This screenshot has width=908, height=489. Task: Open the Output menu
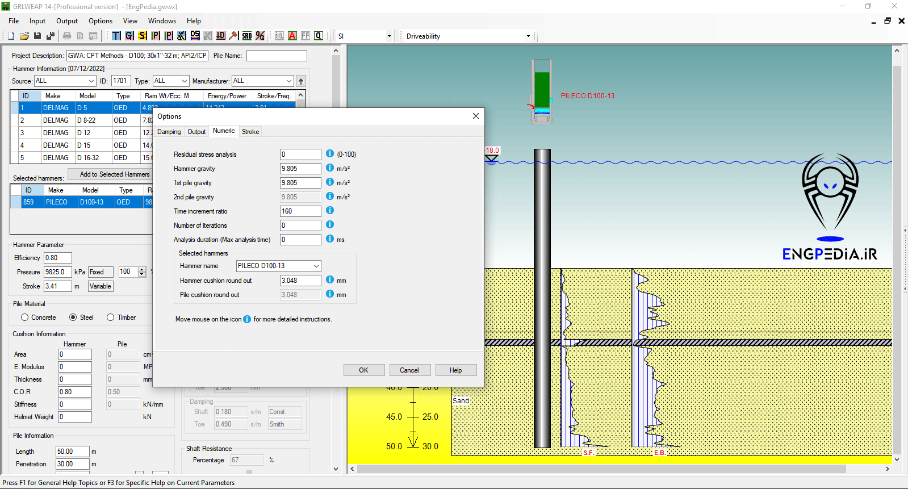(67, 21)
